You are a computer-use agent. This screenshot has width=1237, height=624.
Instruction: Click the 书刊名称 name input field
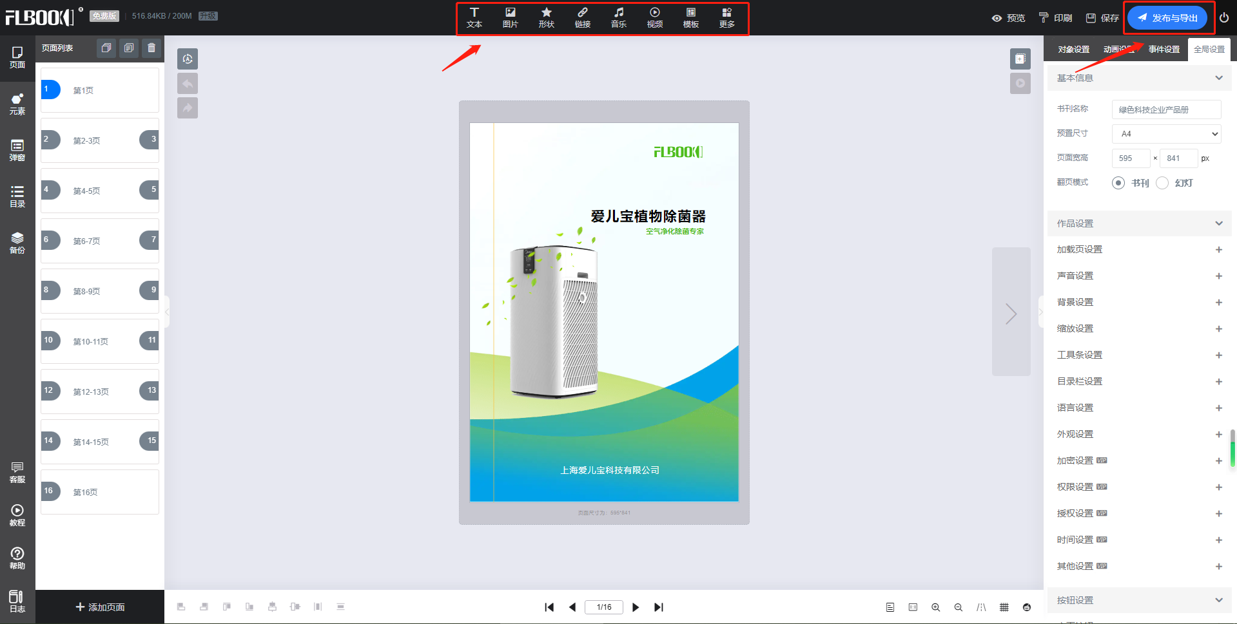click(1167, 109)
